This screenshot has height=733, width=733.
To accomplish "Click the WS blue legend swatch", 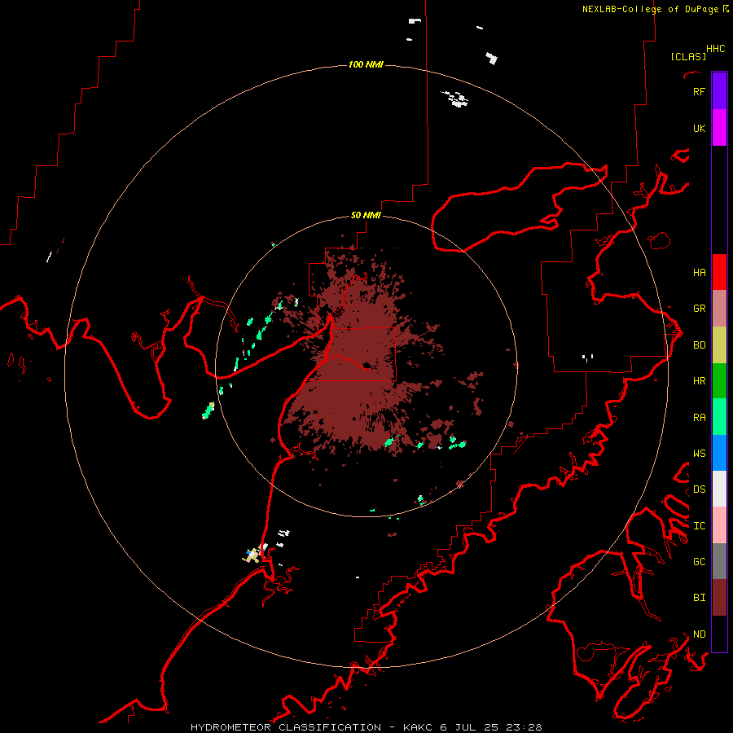I will click(719, 453).
